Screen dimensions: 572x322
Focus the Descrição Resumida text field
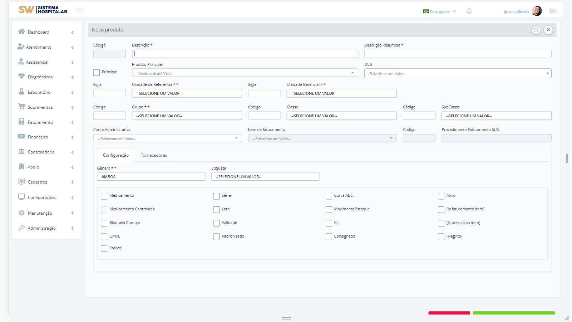point(458,54)
